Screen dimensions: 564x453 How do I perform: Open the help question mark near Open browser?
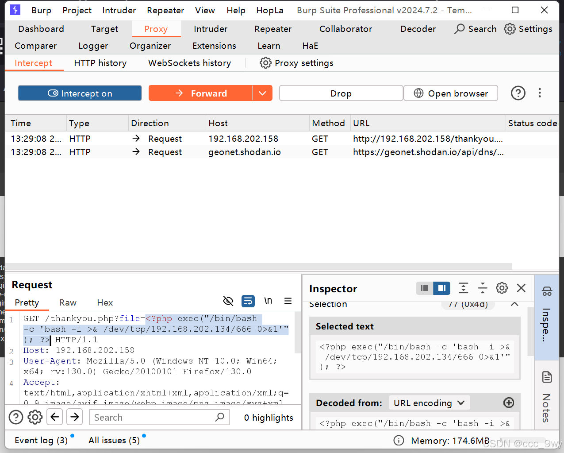[518, 93]
